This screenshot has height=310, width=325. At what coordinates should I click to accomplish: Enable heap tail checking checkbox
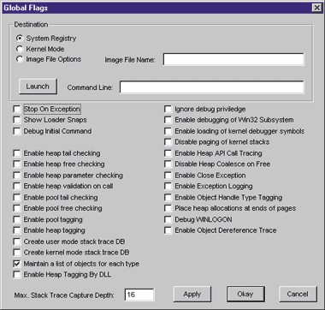[17, 153]
